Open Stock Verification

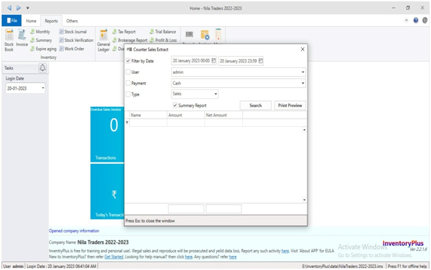tap(76, 40)
